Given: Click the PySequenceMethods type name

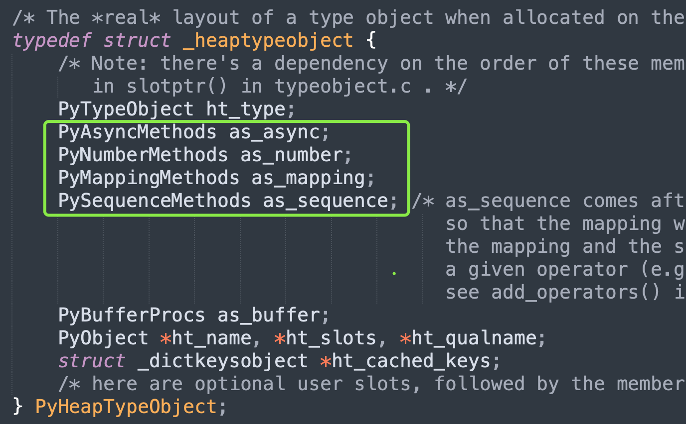Looking at the screenshot, I should coord(155,201).
